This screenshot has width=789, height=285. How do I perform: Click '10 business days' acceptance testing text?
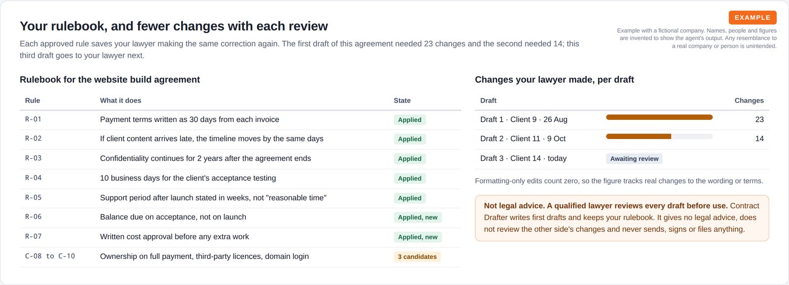188,178
